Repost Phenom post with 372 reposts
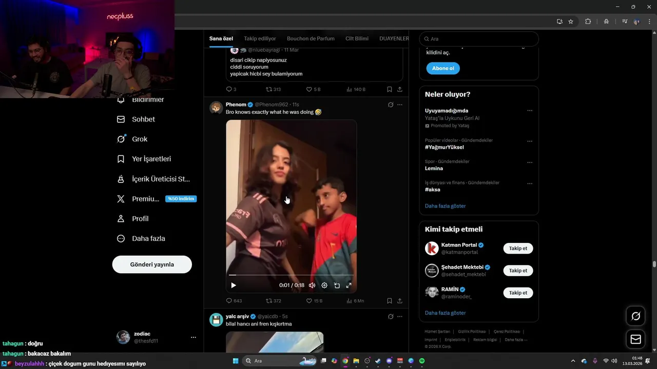The width and height of the screenshot is (657, 369). [x=274, y=301]
